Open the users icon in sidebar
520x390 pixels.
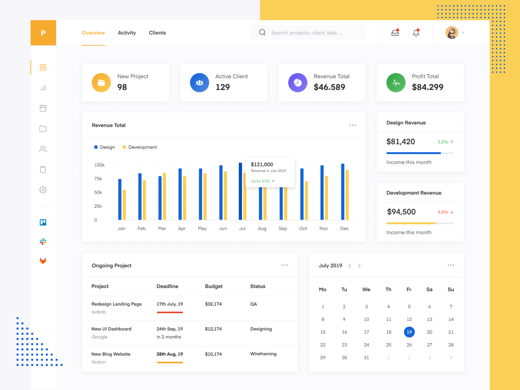43,149
